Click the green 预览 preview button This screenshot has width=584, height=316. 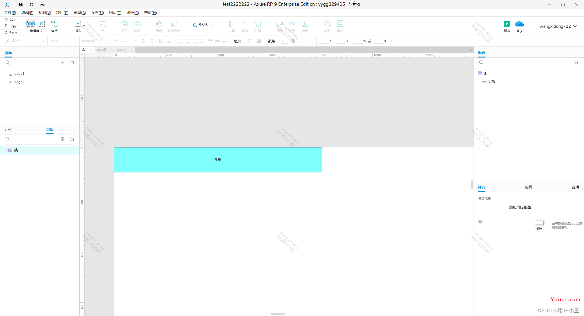507,24
